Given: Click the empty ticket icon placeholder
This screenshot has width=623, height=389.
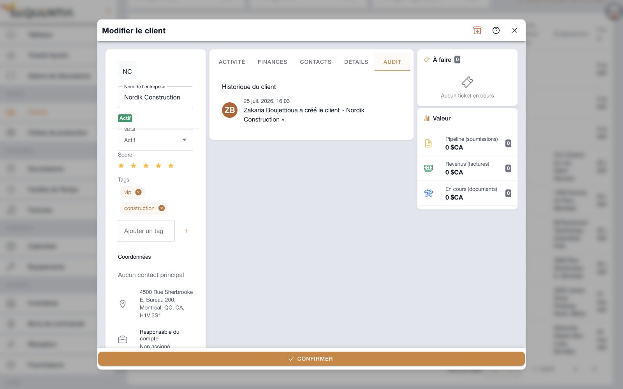Looking at the screenshot, I should (467, 82).
